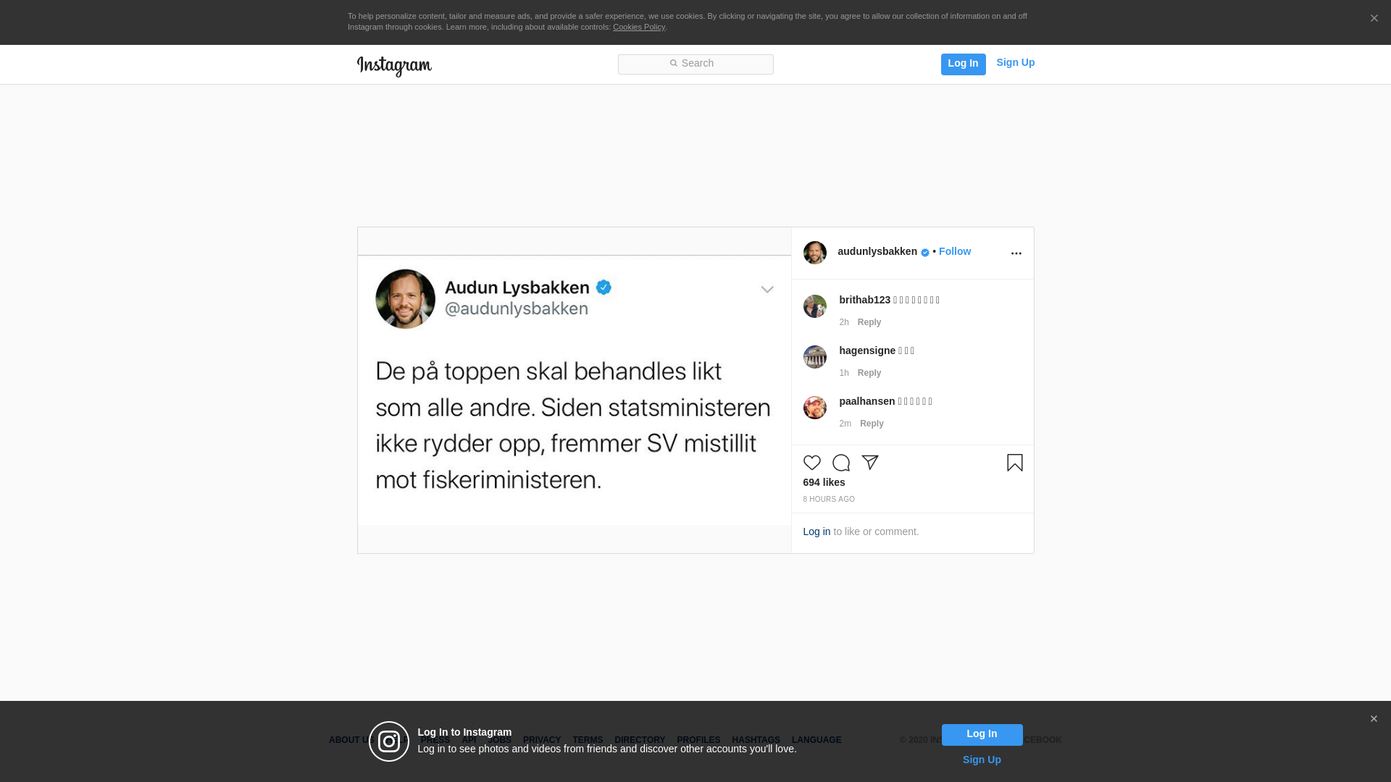Like the post with heart icon
This screenshot has height=782, width=1391.
tap(812, 463)
